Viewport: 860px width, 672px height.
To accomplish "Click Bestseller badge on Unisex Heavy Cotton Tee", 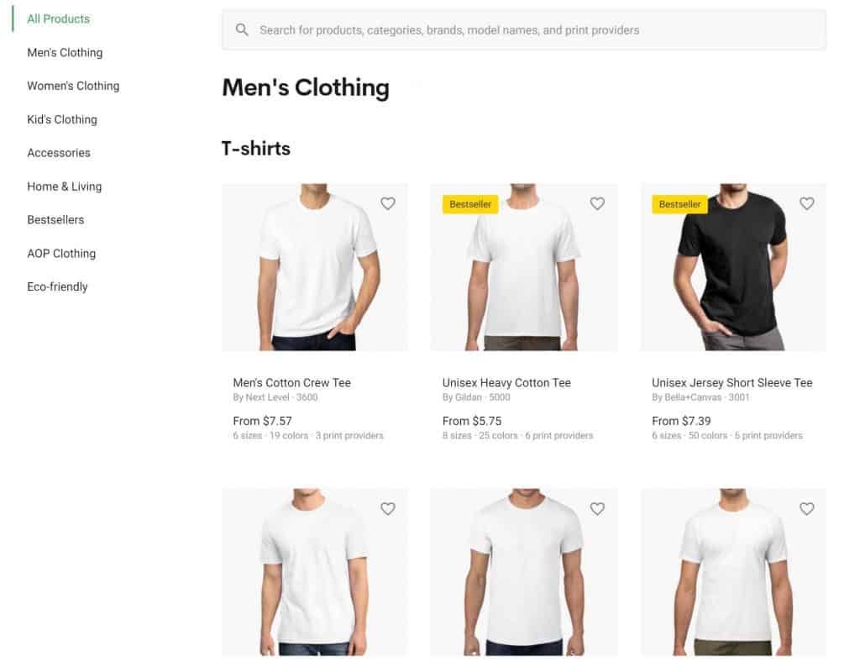I will 470,204.
